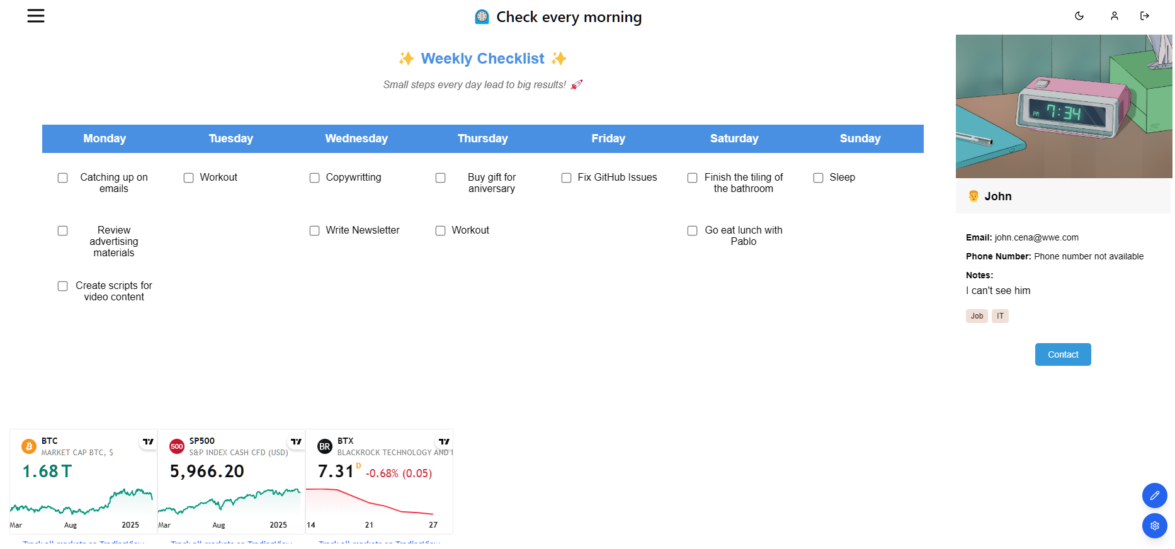Click the orange D interval indicator on BTX
1175x549 pixels.
click(x=358, y=466)
